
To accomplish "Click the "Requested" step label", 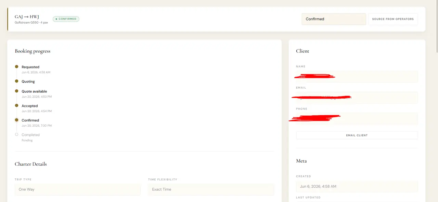I will click(x=30, y=67).
